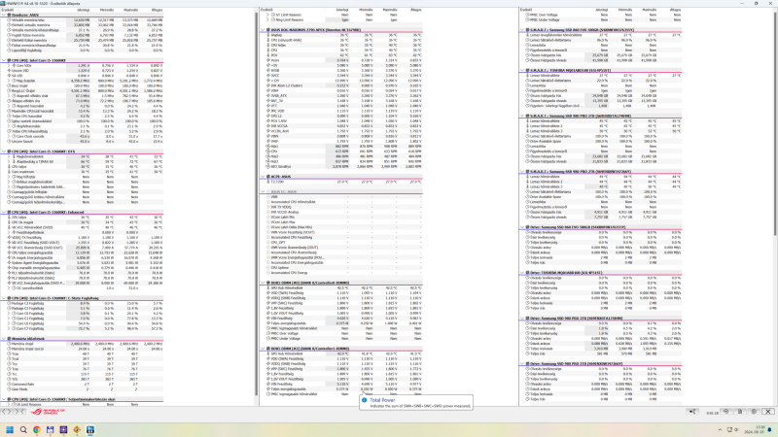Image resolution: width=778 pixels, height=437 pixels.
Task: Click the elapsed time counter in toolbar
Action: (x=712, y=412)
